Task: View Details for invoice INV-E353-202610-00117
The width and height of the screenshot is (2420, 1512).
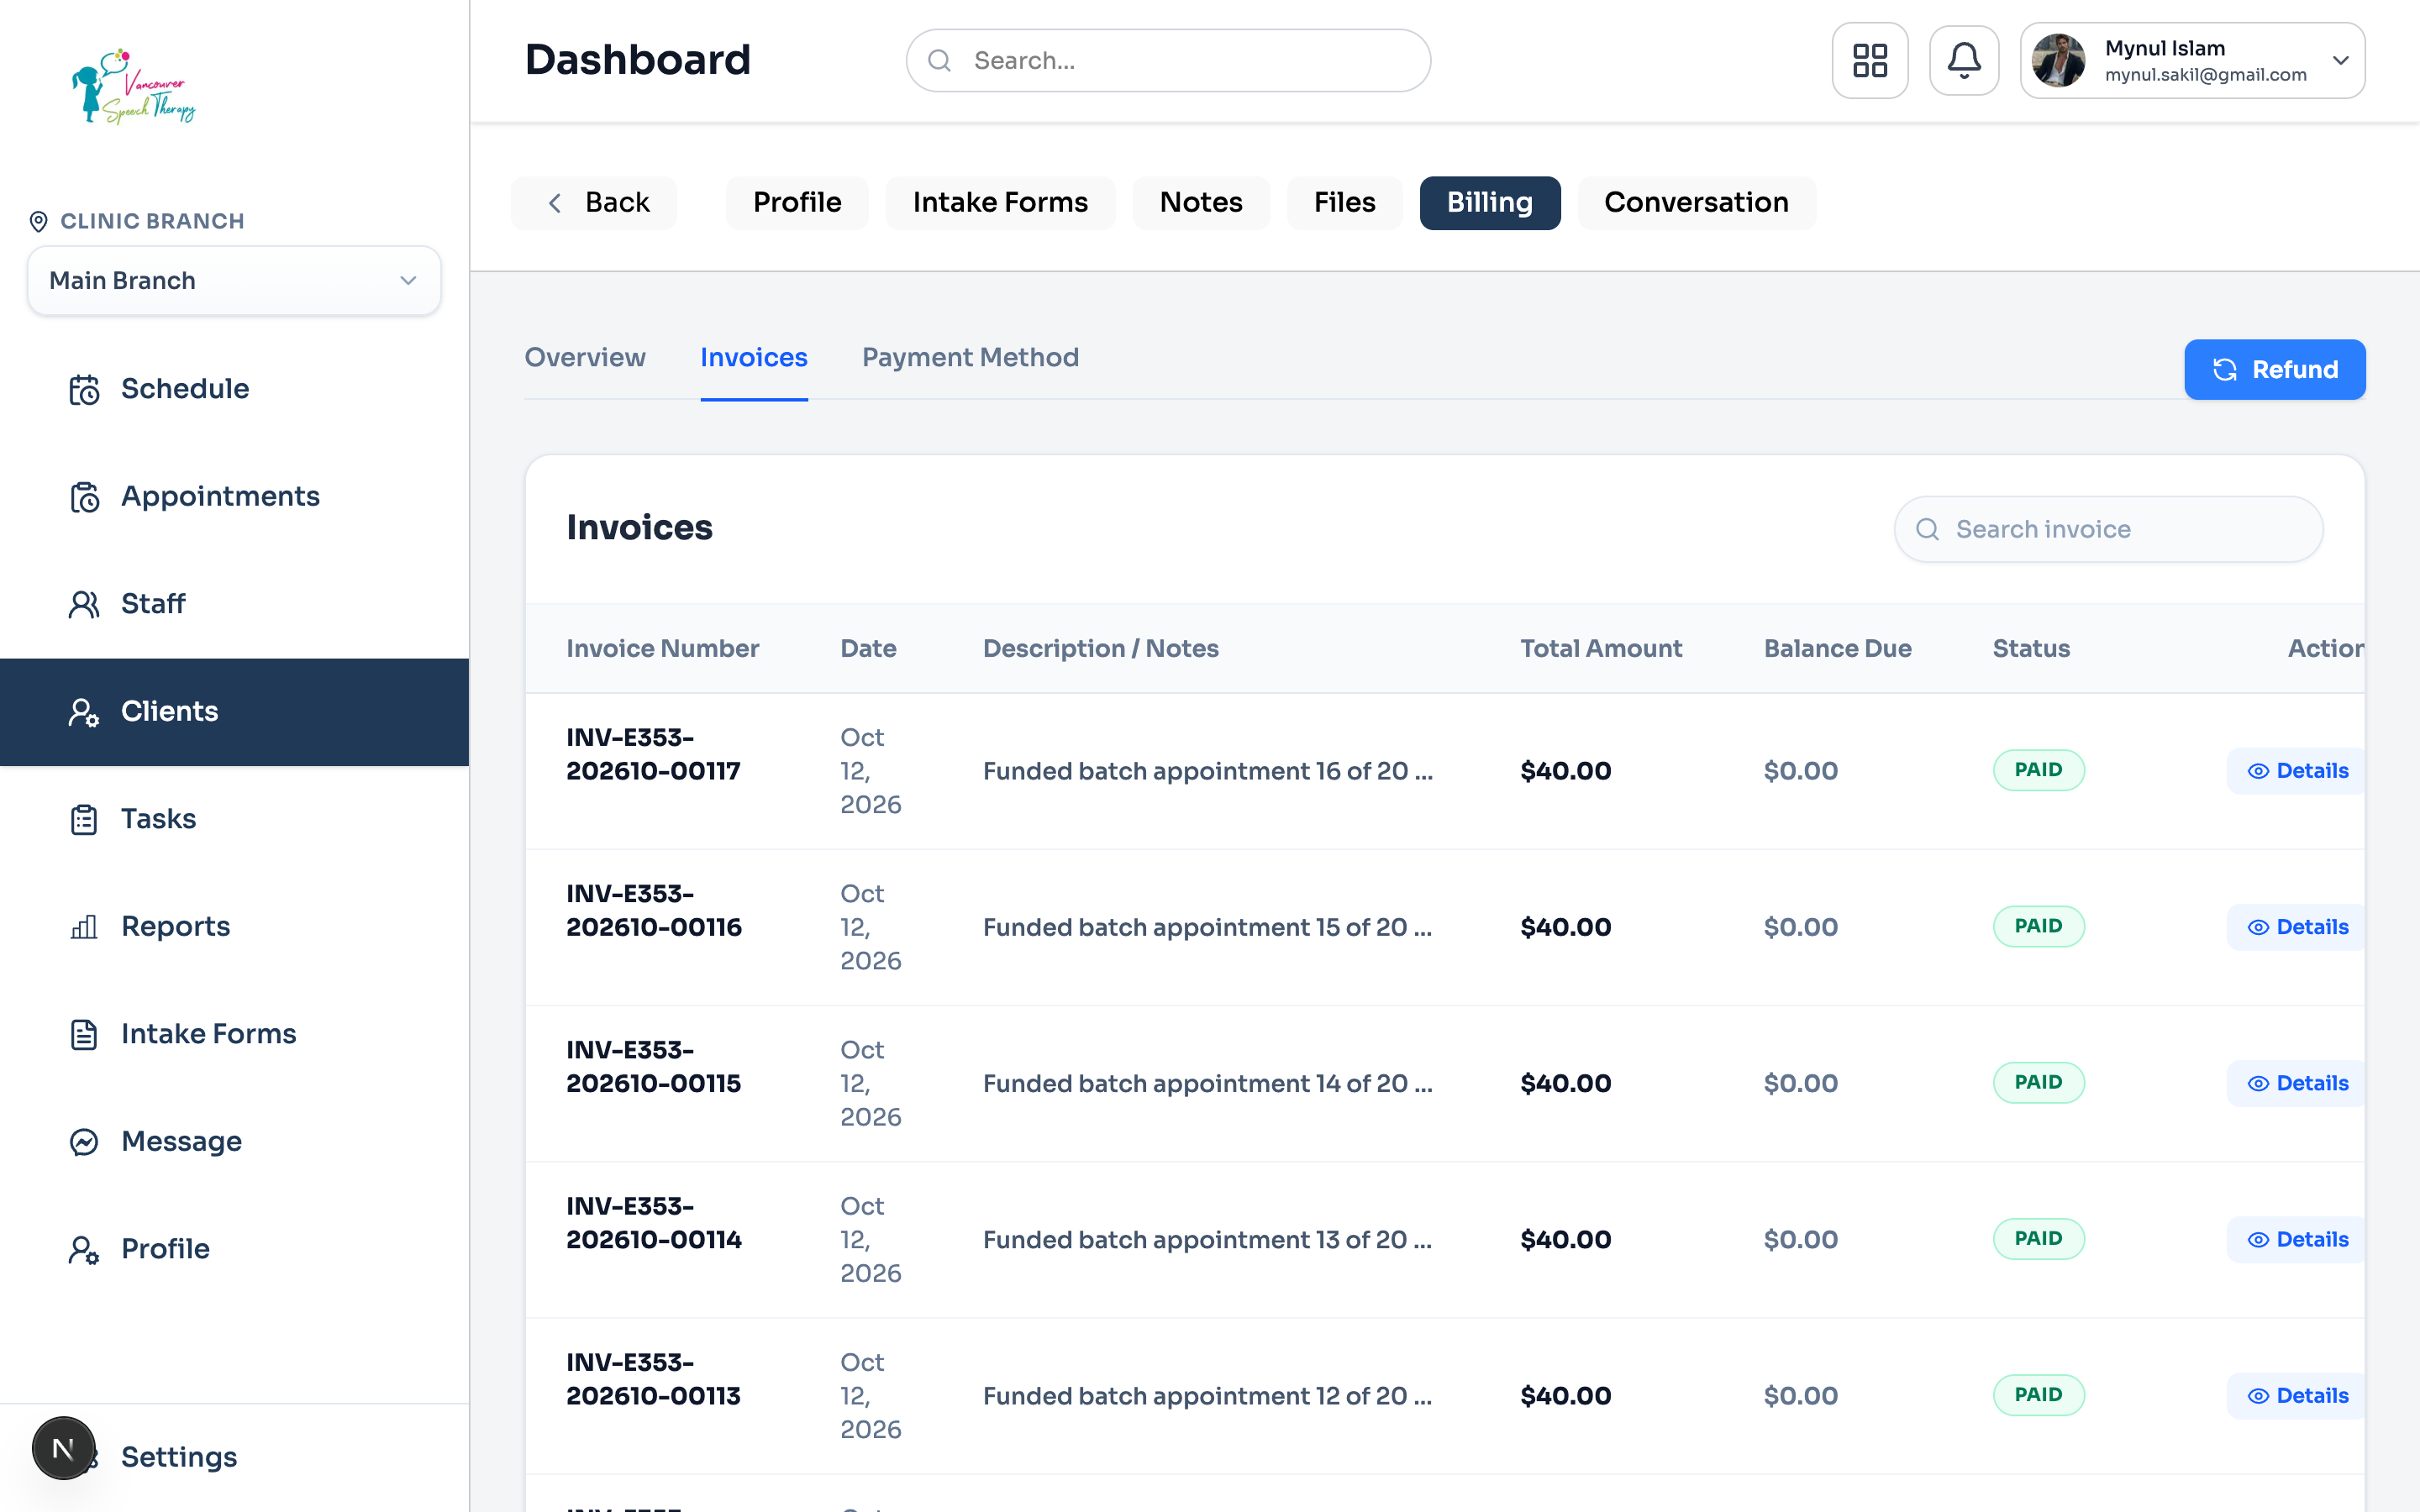Action: pyautogui.click(x=2297, y=771)
